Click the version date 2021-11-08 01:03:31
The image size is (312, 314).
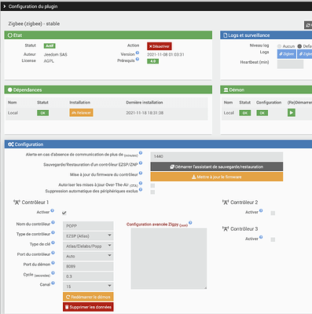(x=166, y=55)
